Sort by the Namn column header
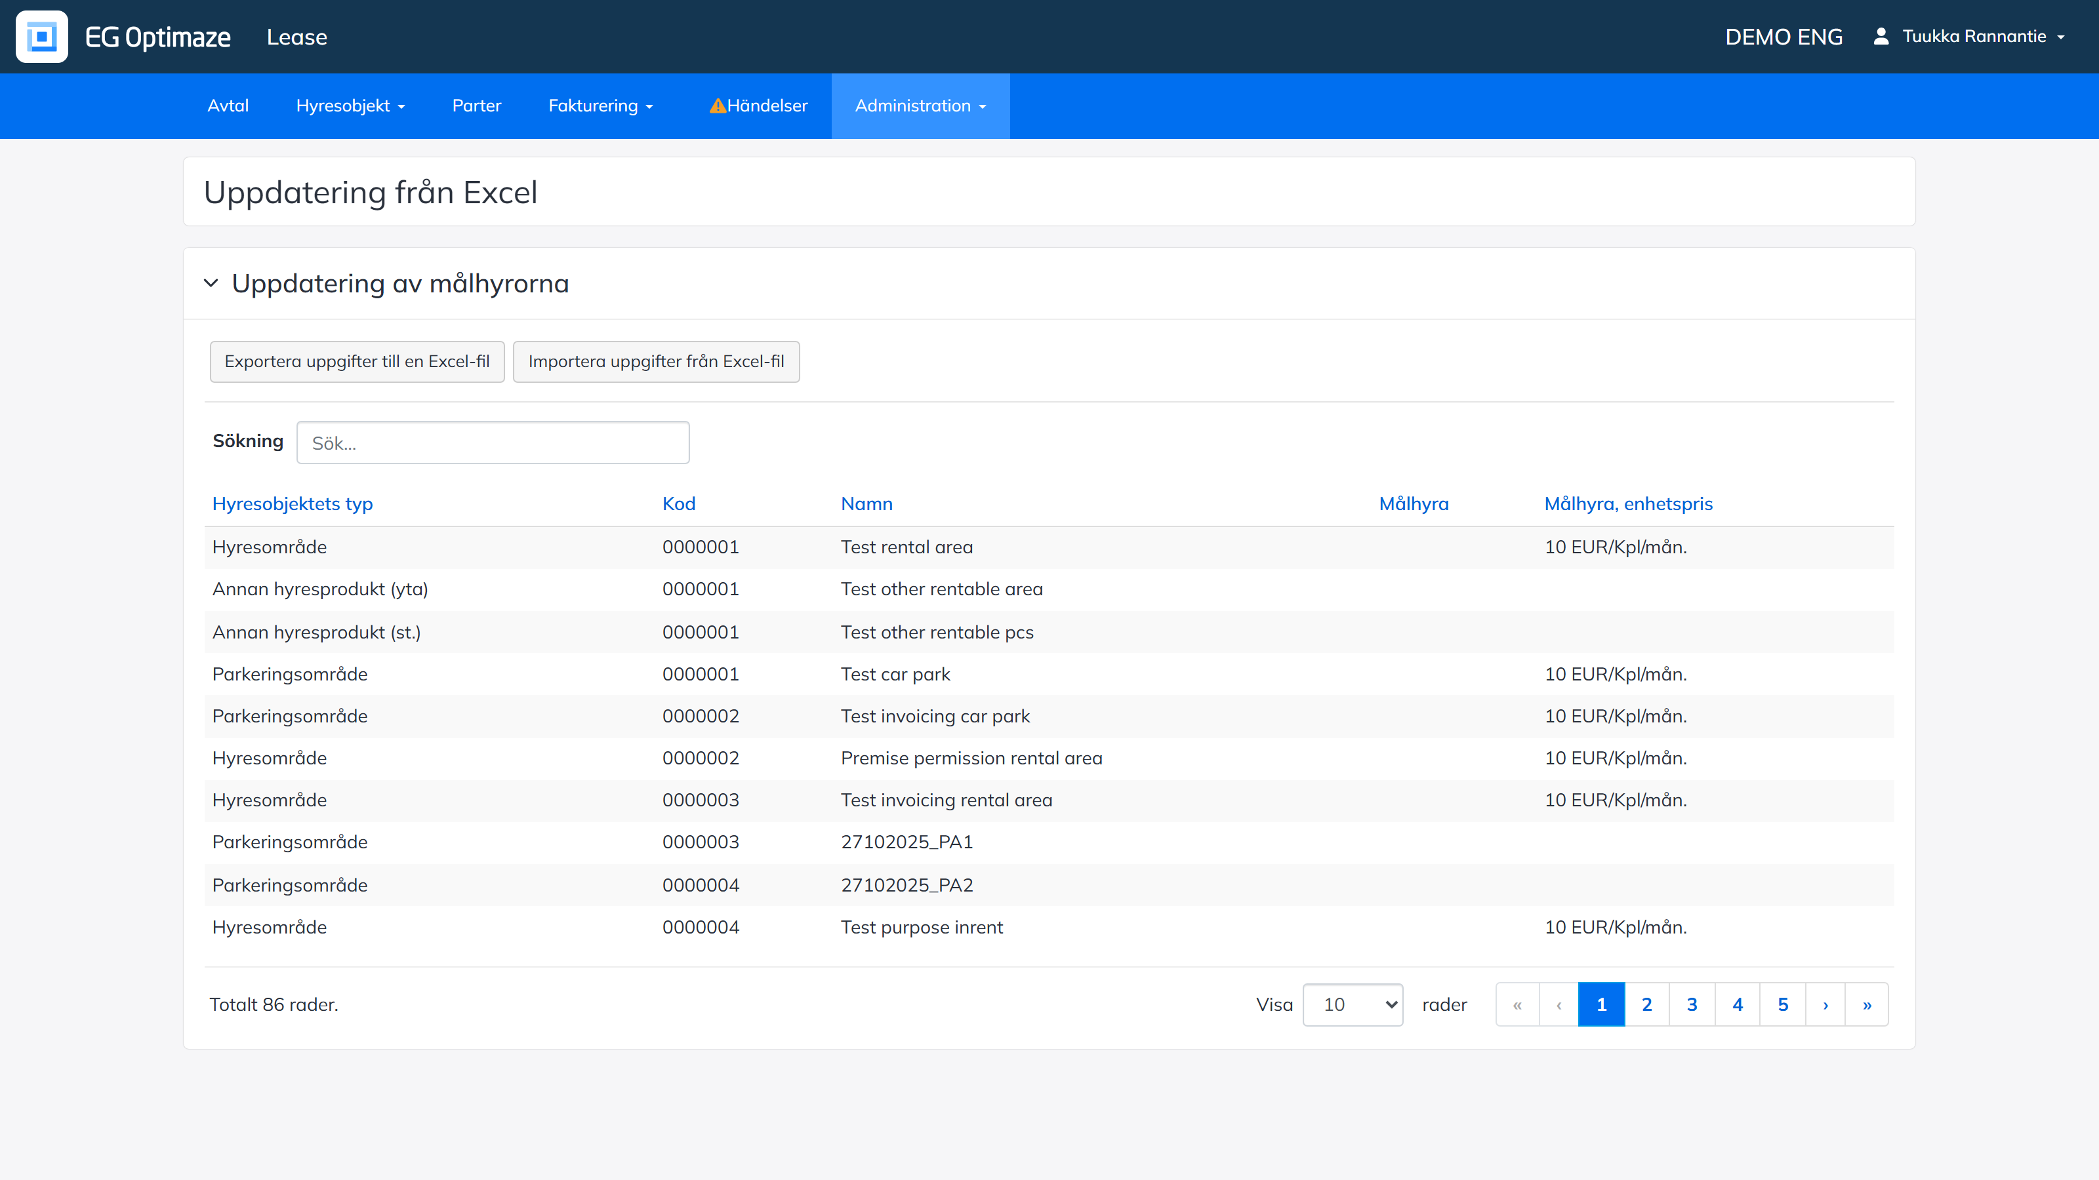 click(867, 504)
